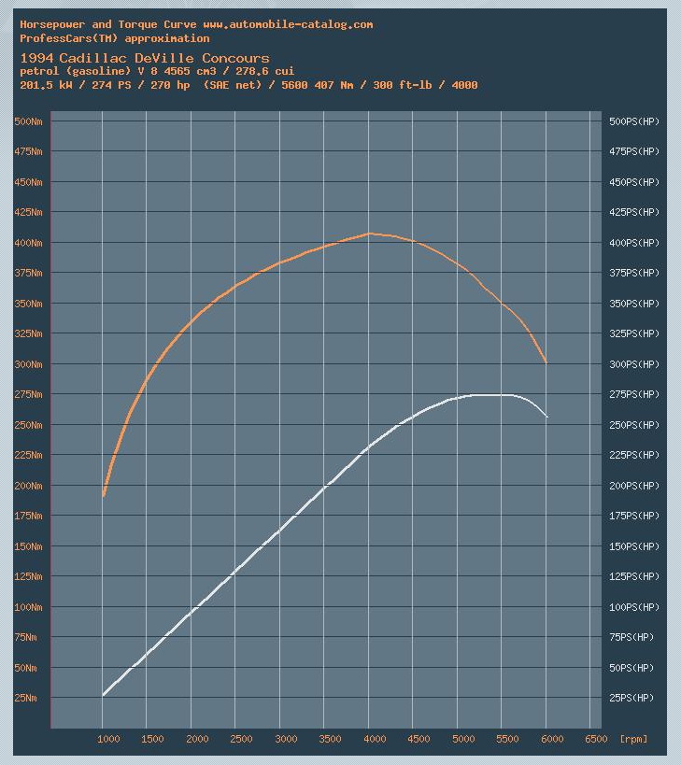Click the 275Nm torque axis label
681x765 pixels.
28,395
